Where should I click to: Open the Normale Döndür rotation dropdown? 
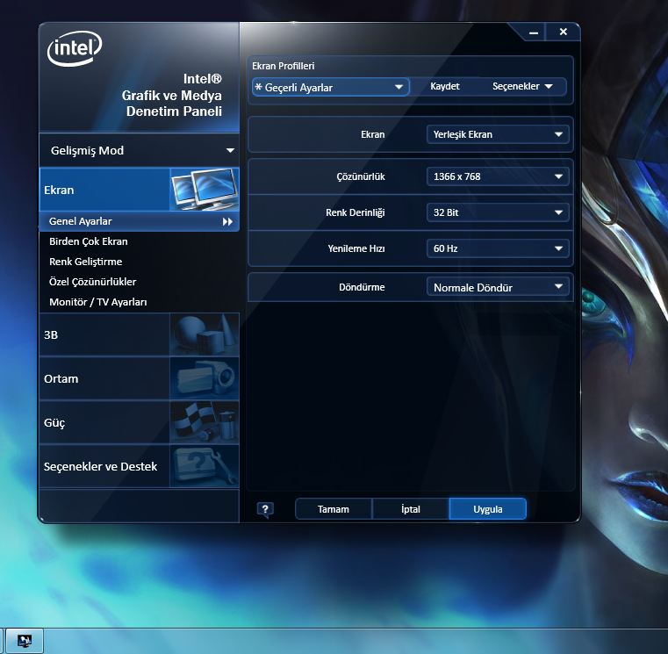pos(498,287)
